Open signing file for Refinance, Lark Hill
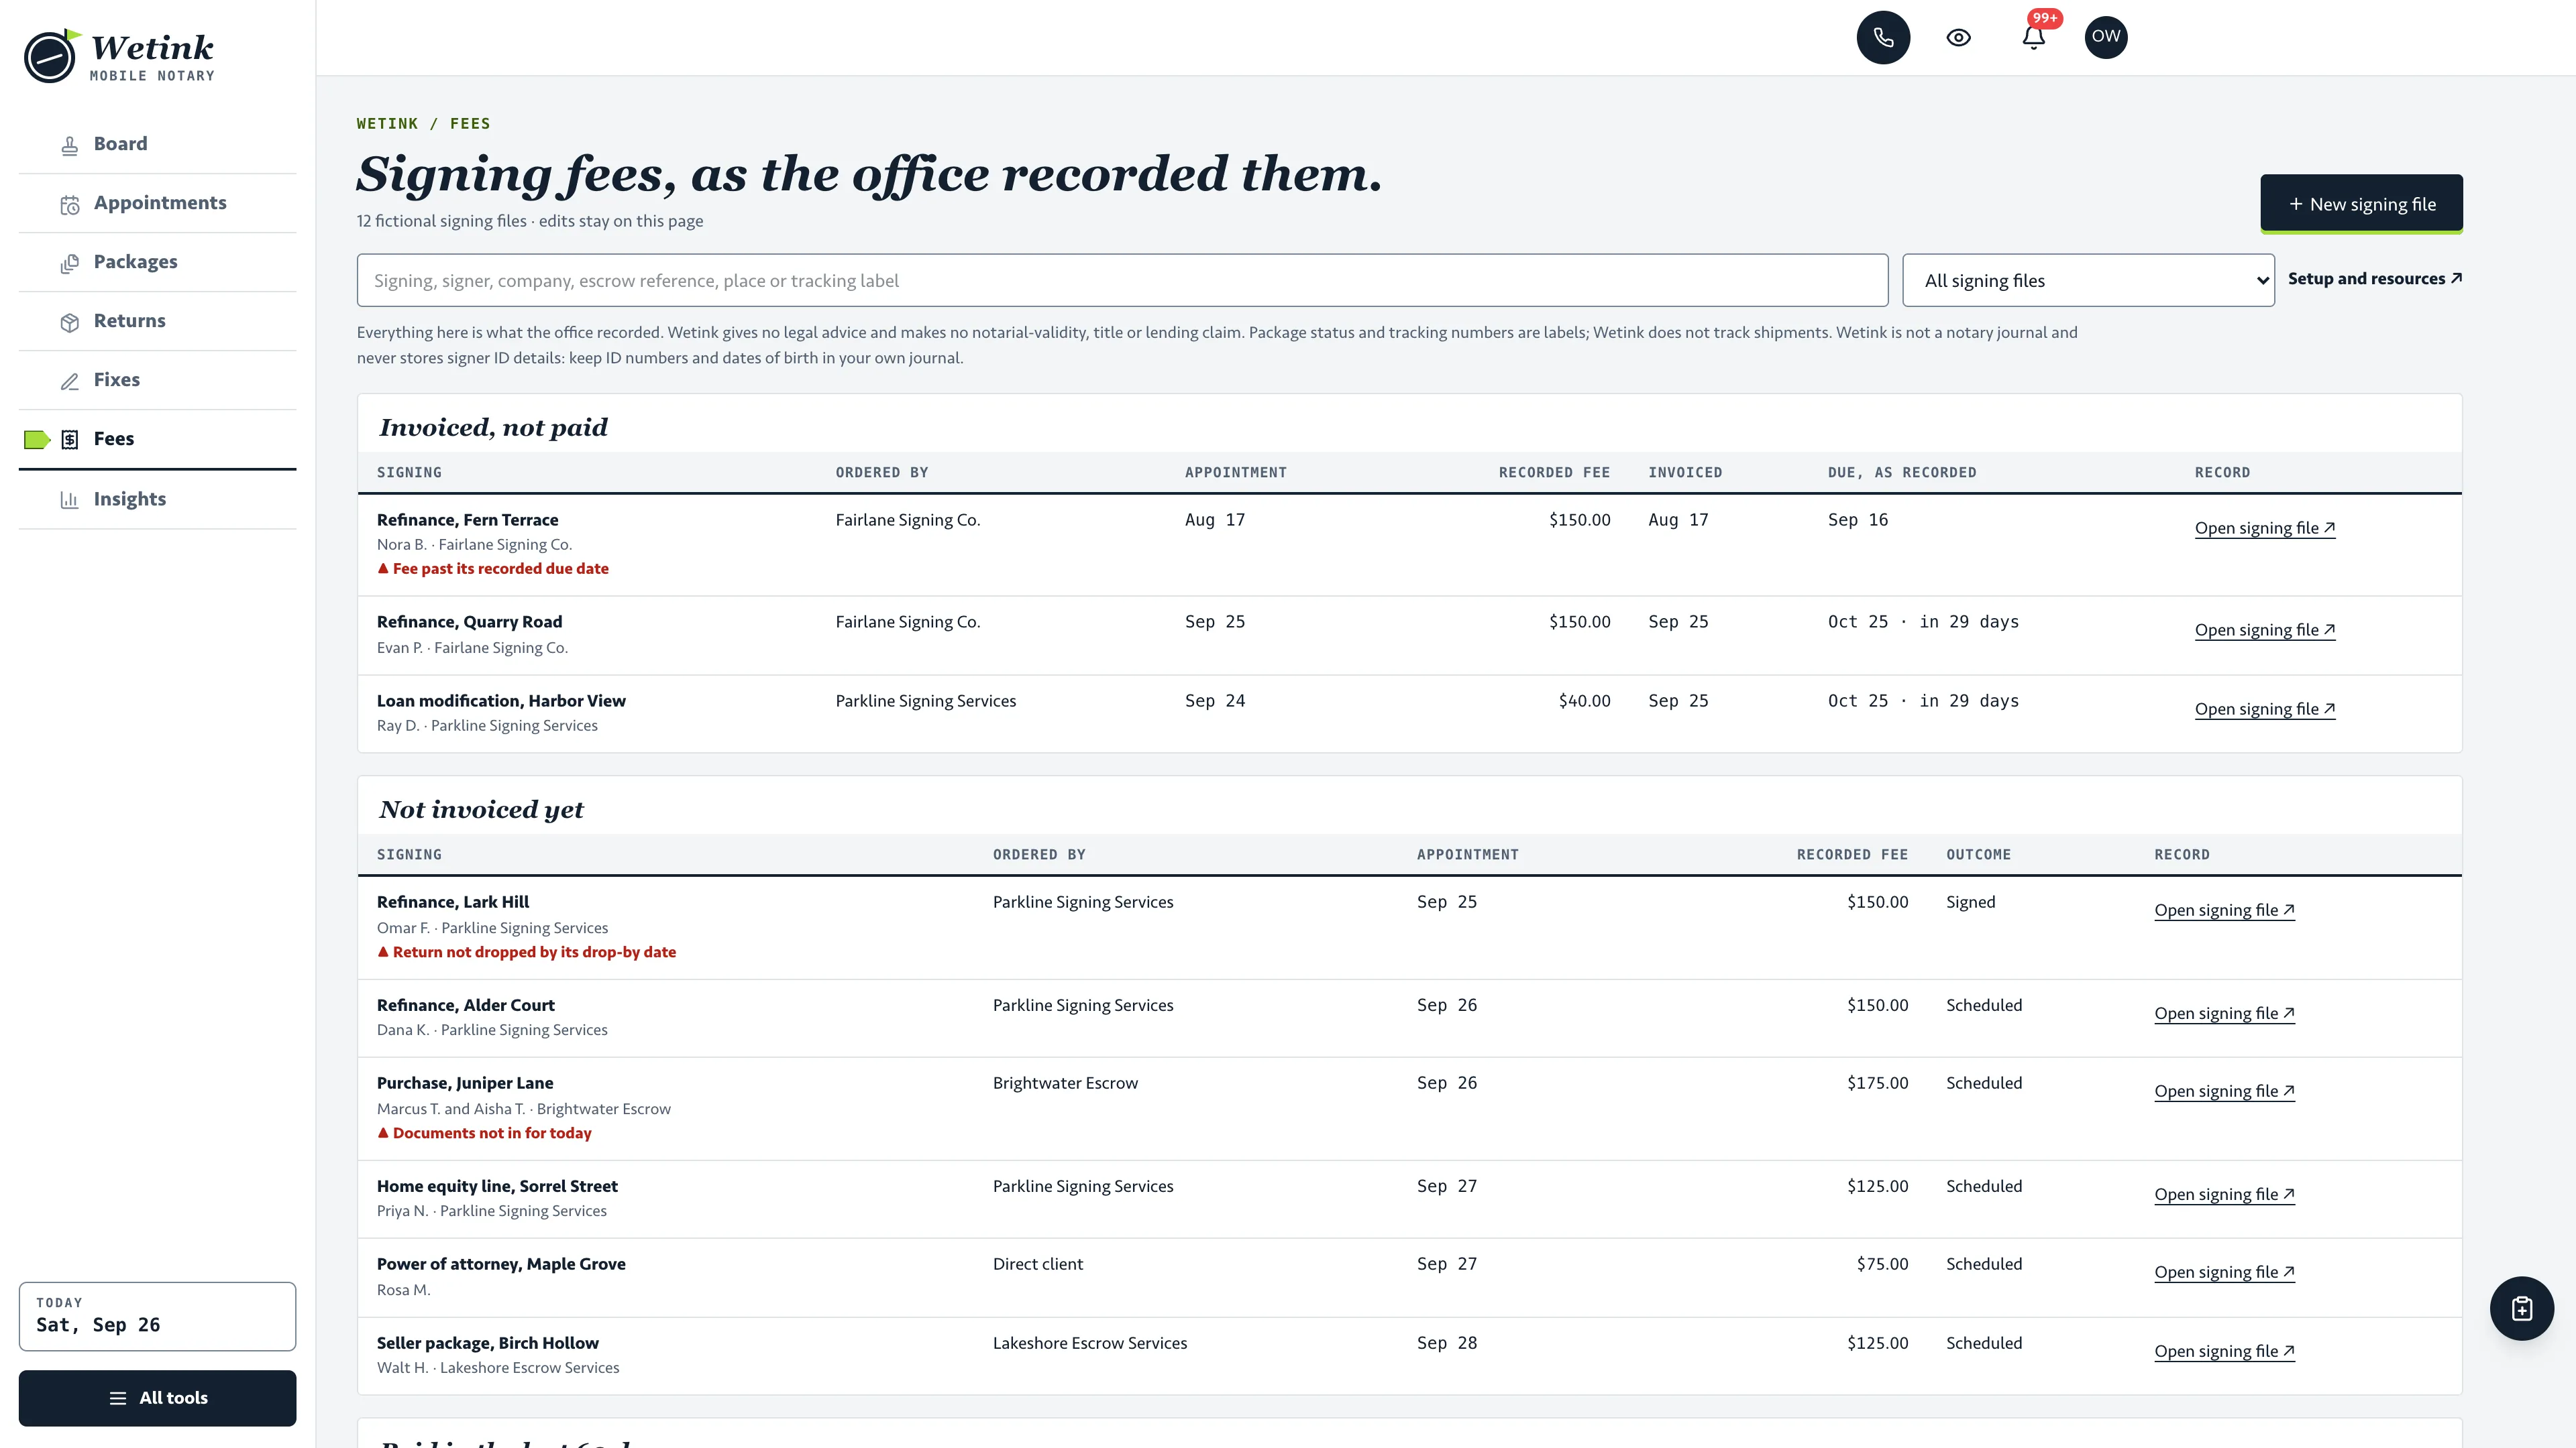This screenshot has height=1448, width=2576. pyautogui.click(x=2224, y=910)
